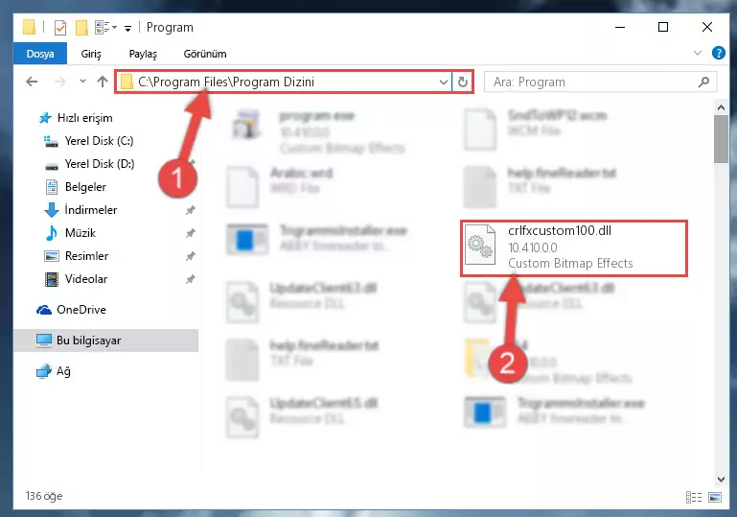Minimize the Program window

click(620, 27)
